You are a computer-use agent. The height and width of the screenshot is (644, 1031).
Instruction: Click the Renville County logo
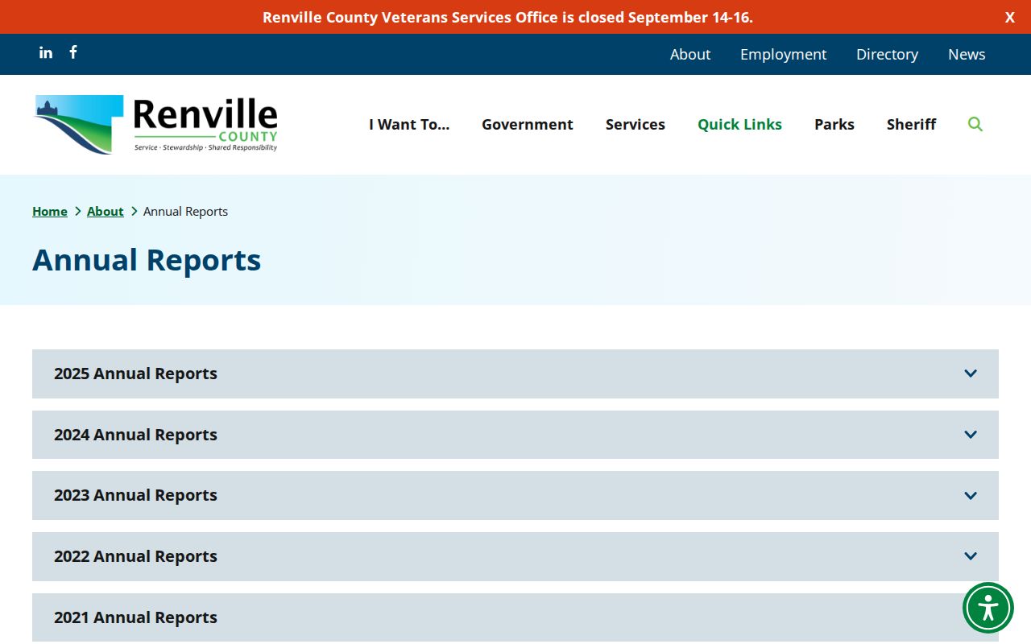tap(156, 124)
